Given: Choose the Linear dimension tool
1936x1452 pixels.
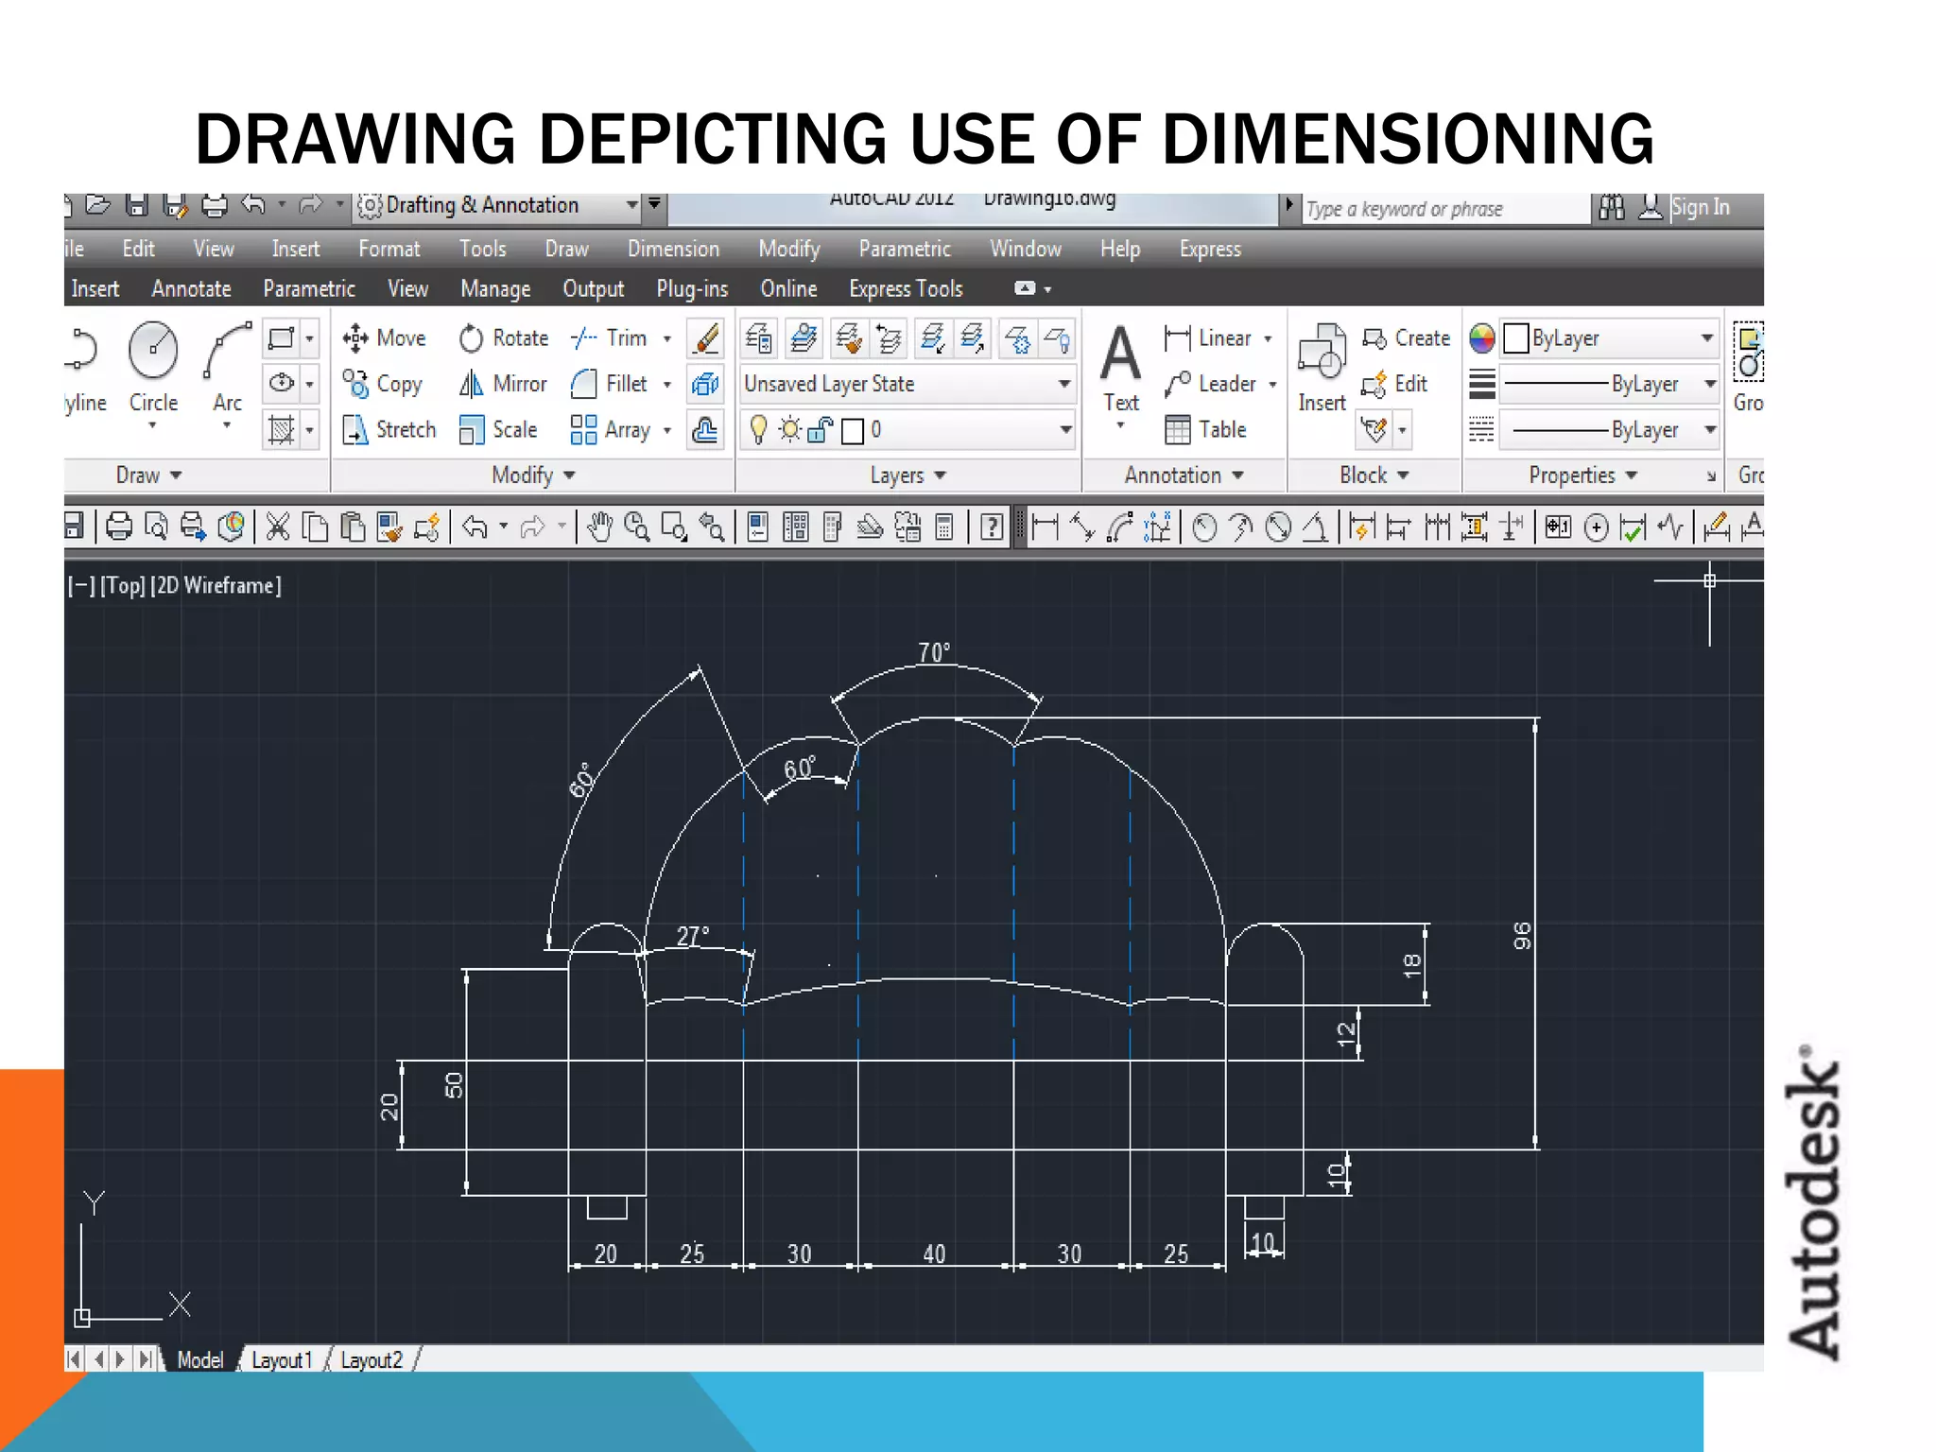Looking at the screenshot, I should (x=1208, y=337).
